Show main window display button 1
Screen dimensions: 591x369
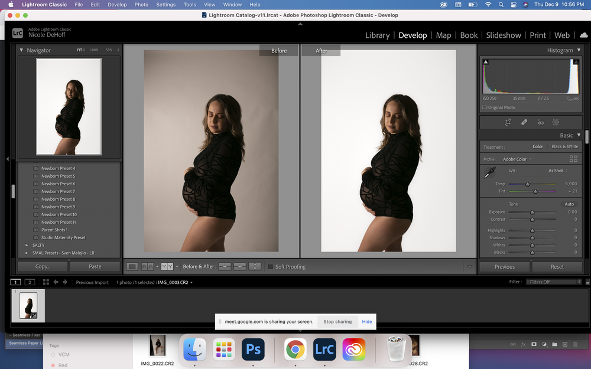15,282
